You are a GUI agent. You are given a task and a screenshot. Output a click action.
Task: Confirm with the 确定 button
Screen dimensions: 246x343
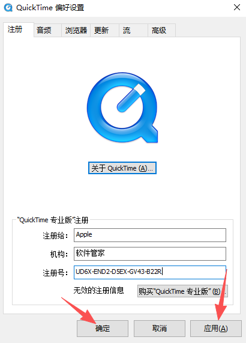[x=103, y=329]
